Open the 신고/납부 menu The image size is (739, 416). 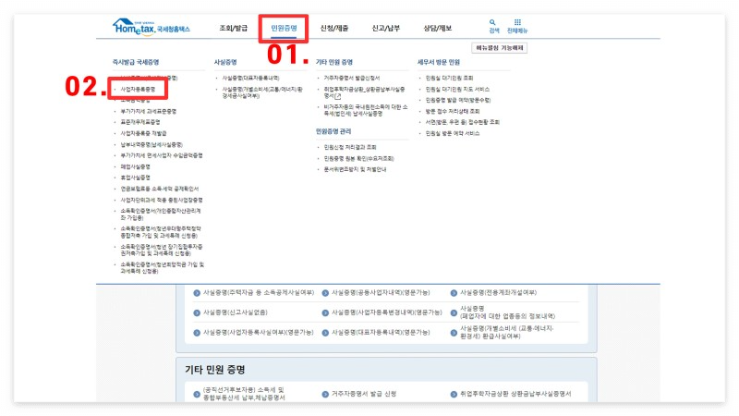[x=385, y=29]
